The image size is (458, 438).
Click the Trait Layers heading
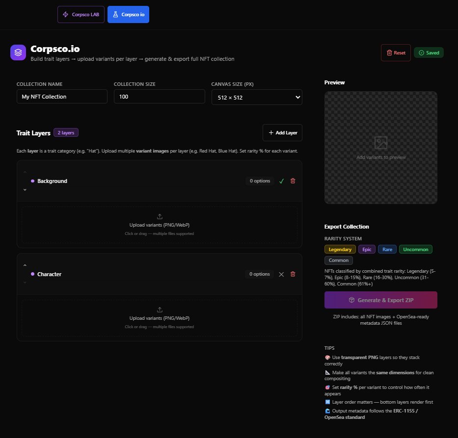click(33, 133)
